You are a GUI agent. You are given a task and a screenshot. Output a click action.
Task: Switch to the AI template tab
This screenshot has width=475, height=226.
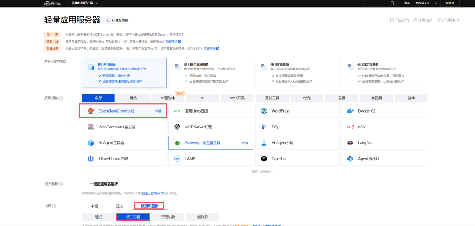(x=203, y=98)
